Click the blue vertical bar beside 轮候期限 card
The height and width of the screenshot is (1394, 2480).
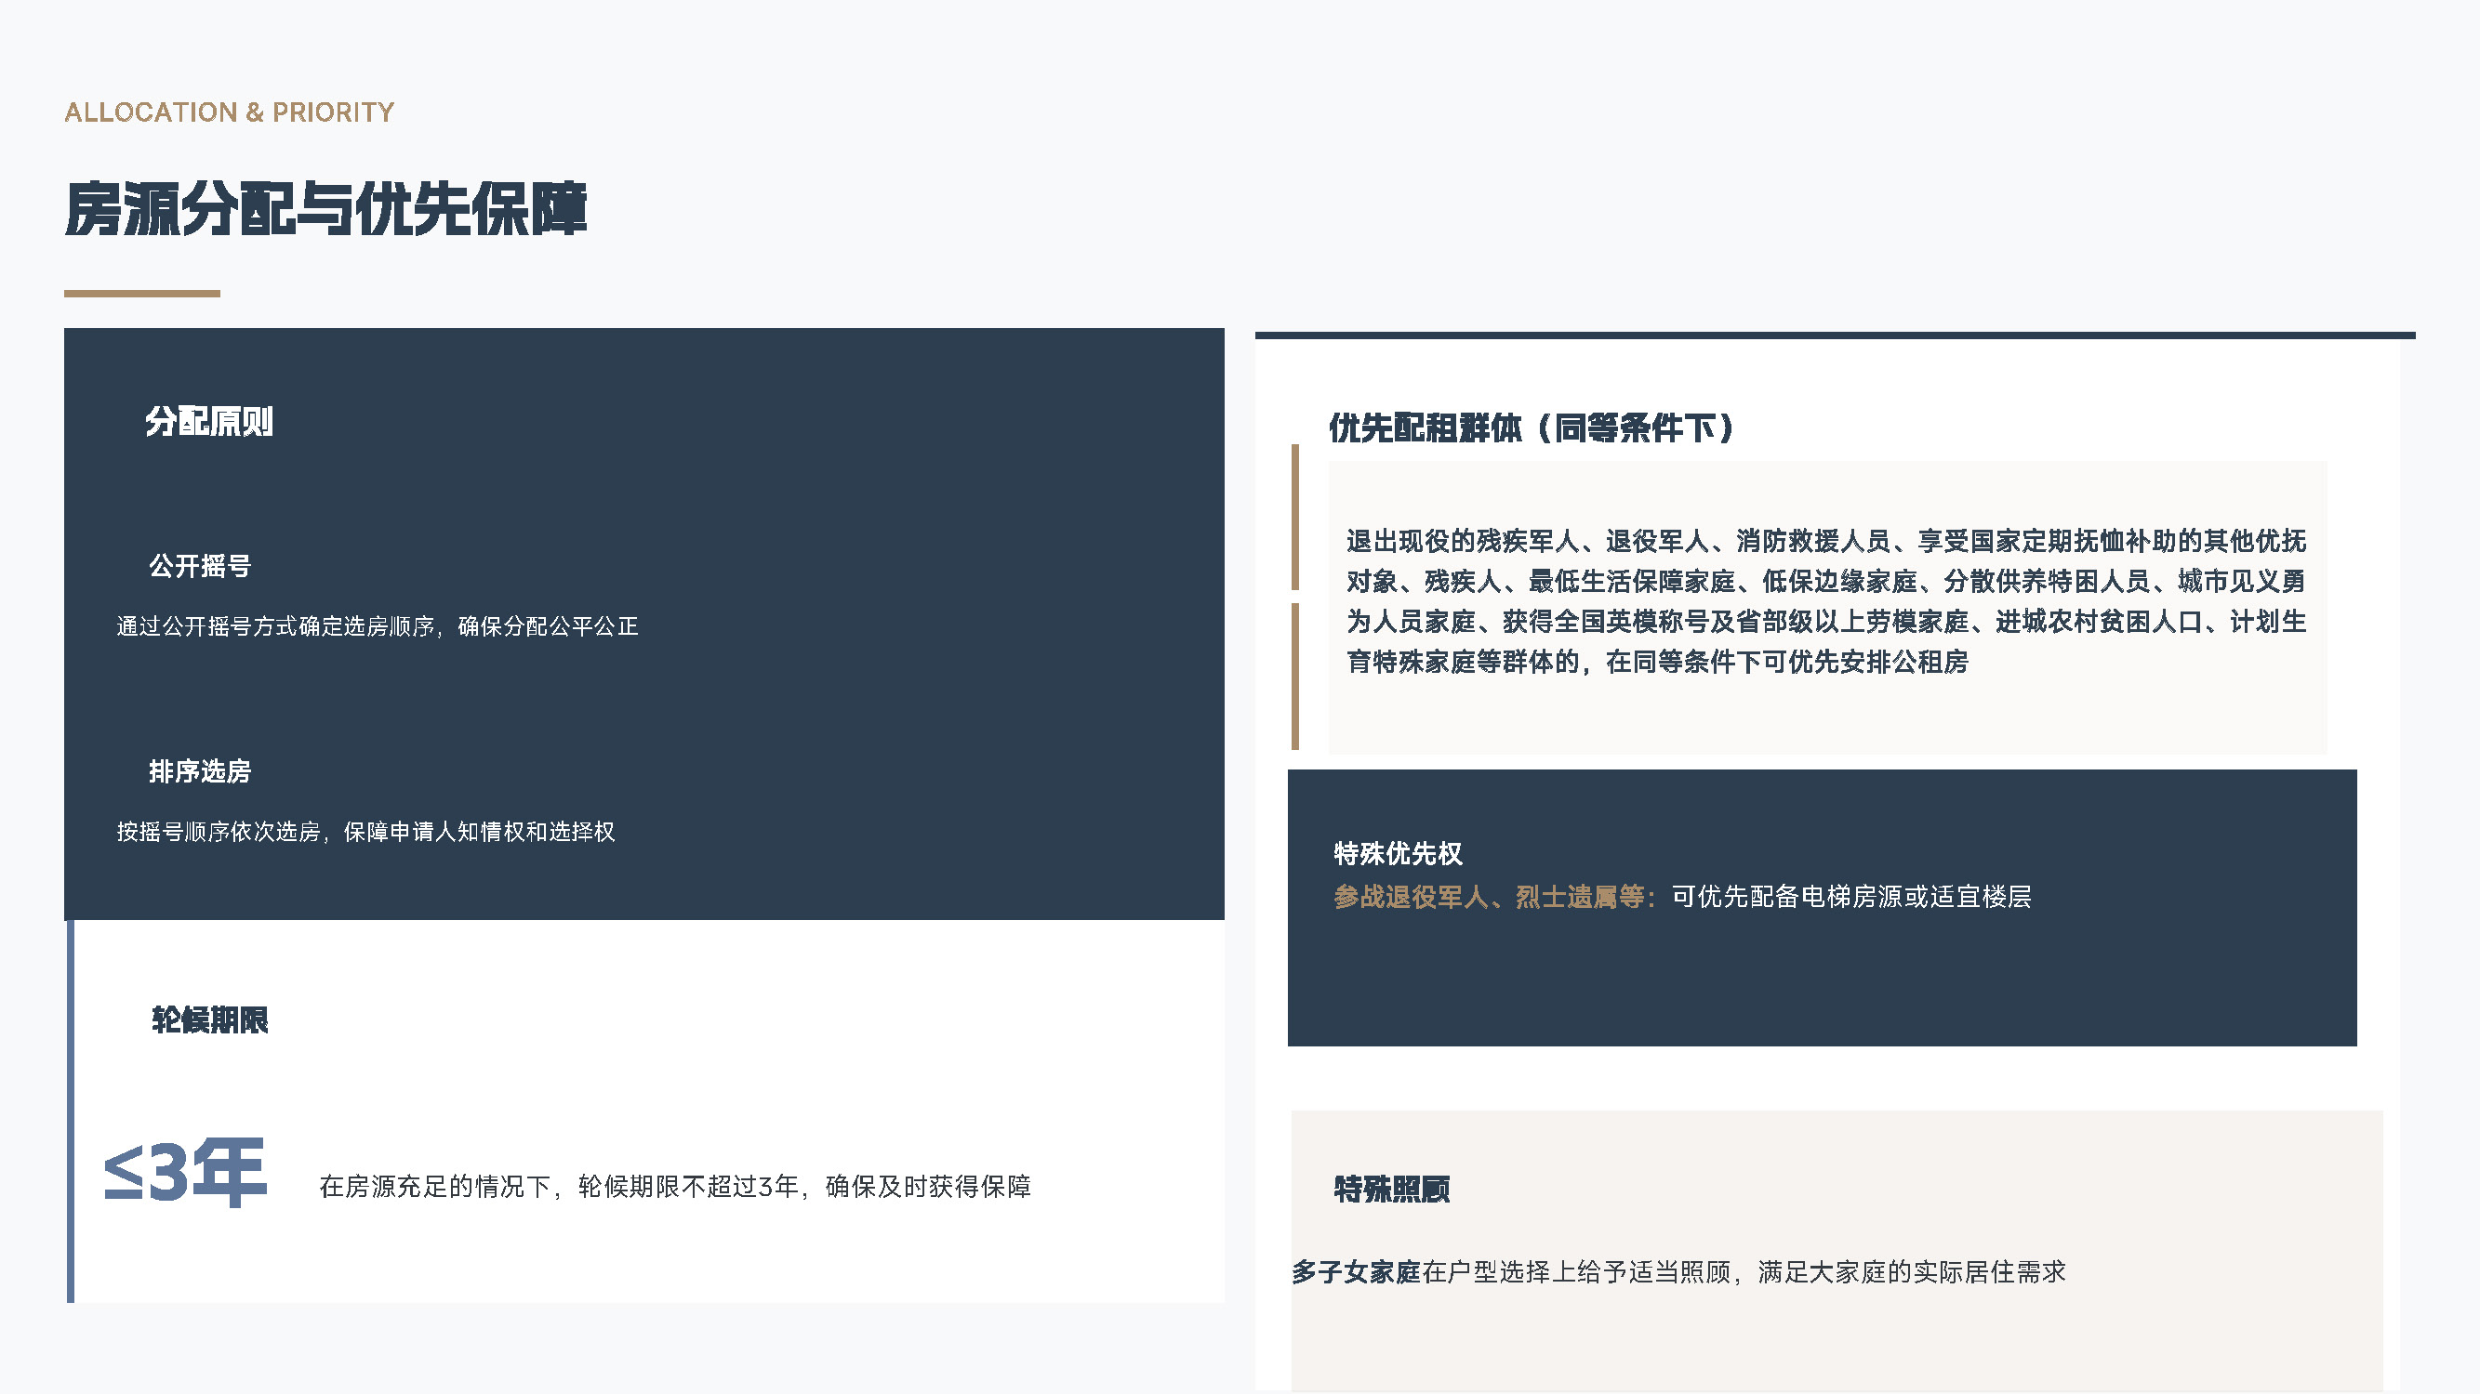71,1111
